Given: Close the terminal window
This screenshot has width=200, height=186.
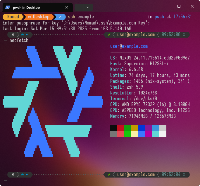Looking at the screenshot, I should pos(192,6).
